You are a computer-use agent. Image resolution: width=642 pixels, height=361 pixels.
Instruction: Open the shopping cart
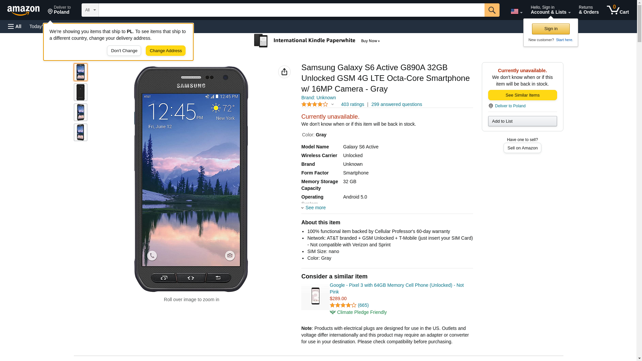[618, 10]
